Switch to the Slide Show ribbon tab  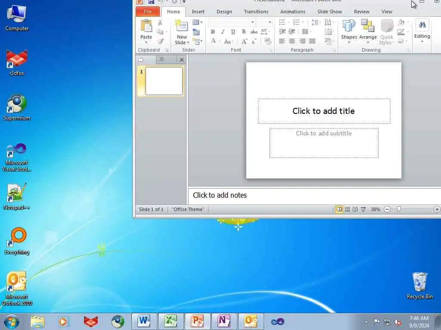pyautogui.click(x=329, y=12)
